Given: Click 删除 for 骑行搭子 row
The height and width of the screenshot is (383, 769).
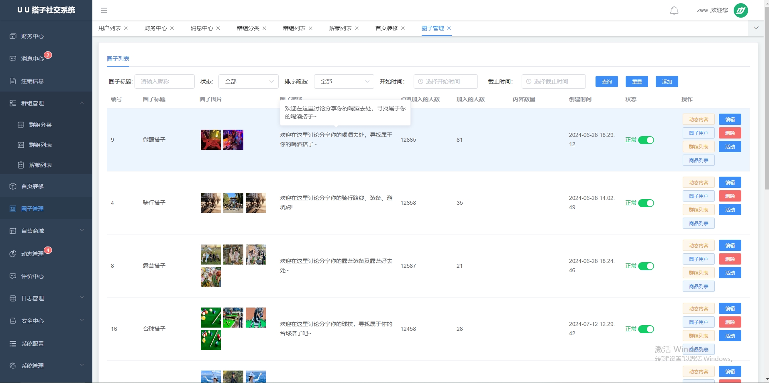Looking at the screenshot, I should click(x=730, y=196).
